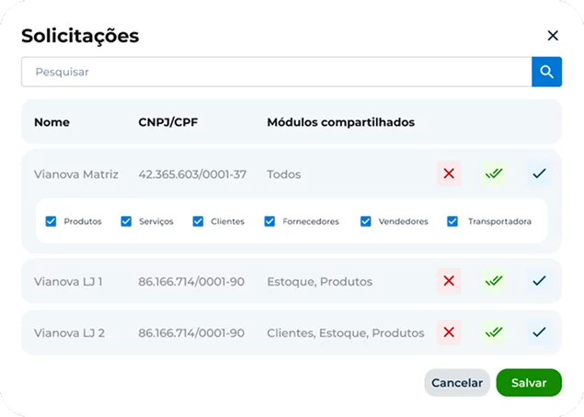The height and width of the screenshot is (417, 584).
Task: Disable the Vendedores checkbox
Action: tap(366, 221)
